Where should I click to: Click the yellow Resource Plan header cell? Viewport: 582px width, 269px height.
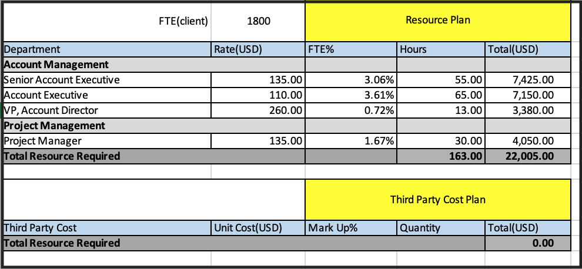pyautogui.click(x=437, y=22)
